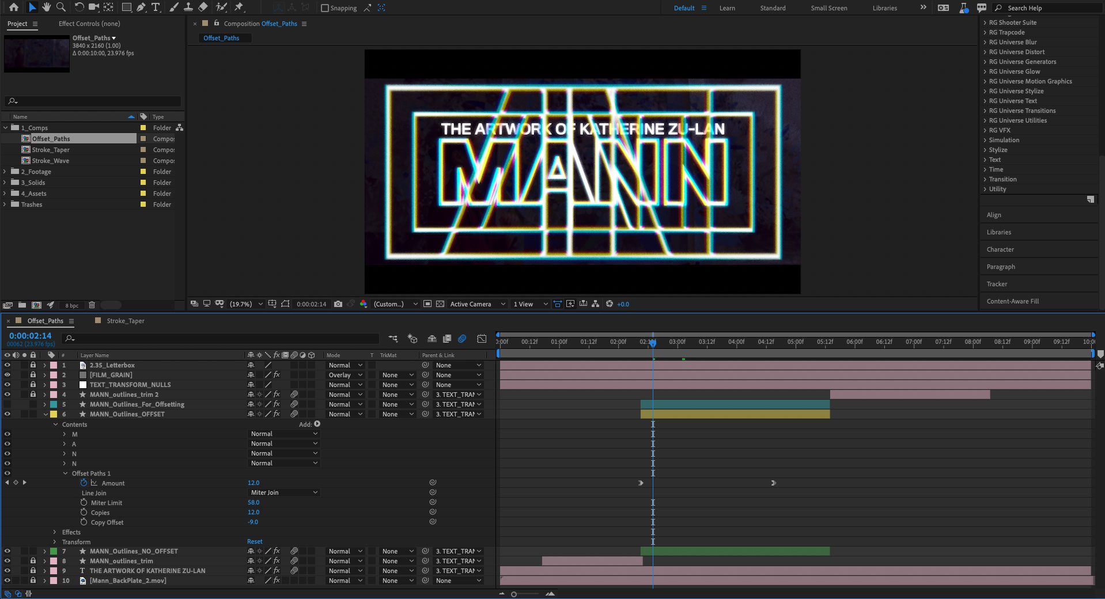This screenshot has width=1105, height=599.
Task: Take a snapshot of the composition
Action: coord(338,304)
